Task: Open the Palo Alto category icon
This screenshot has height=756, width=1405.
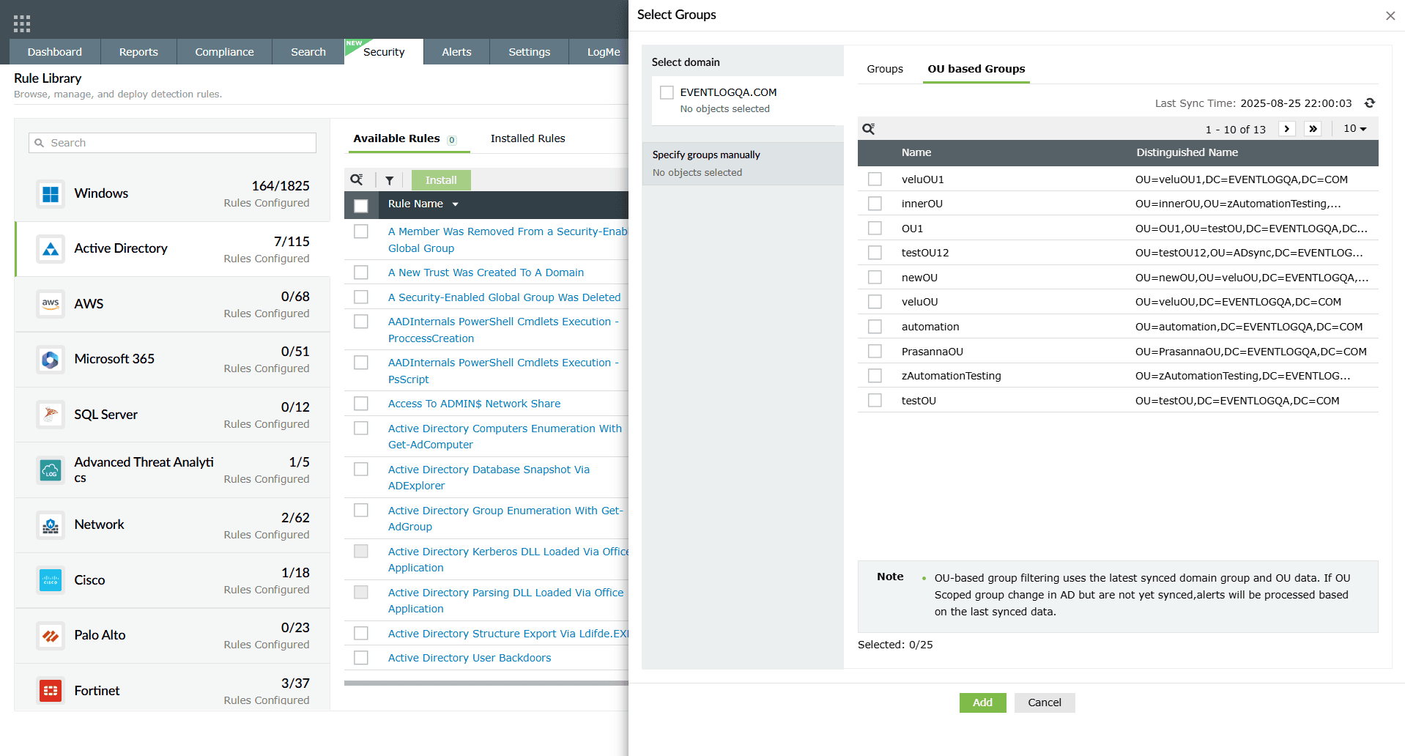Action: 50,636
